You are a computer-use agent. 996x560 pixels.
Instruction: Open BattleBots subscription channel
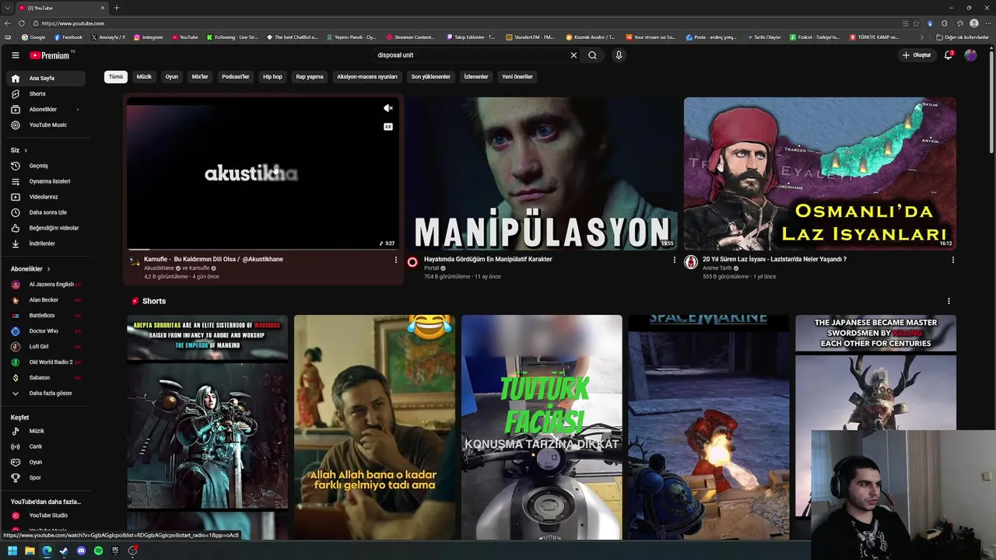click(x=46, y=316)
